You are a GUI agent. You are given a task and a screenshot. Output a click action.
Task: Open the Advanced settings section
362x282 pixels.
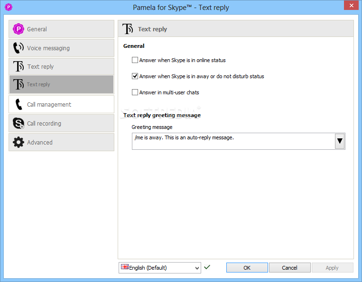(x=61, y=142)
